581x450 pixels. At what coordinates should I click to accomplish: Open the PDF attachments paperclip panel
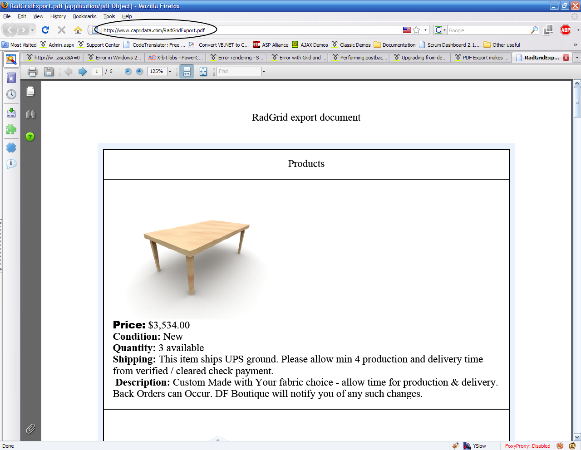tap(30, 429)
